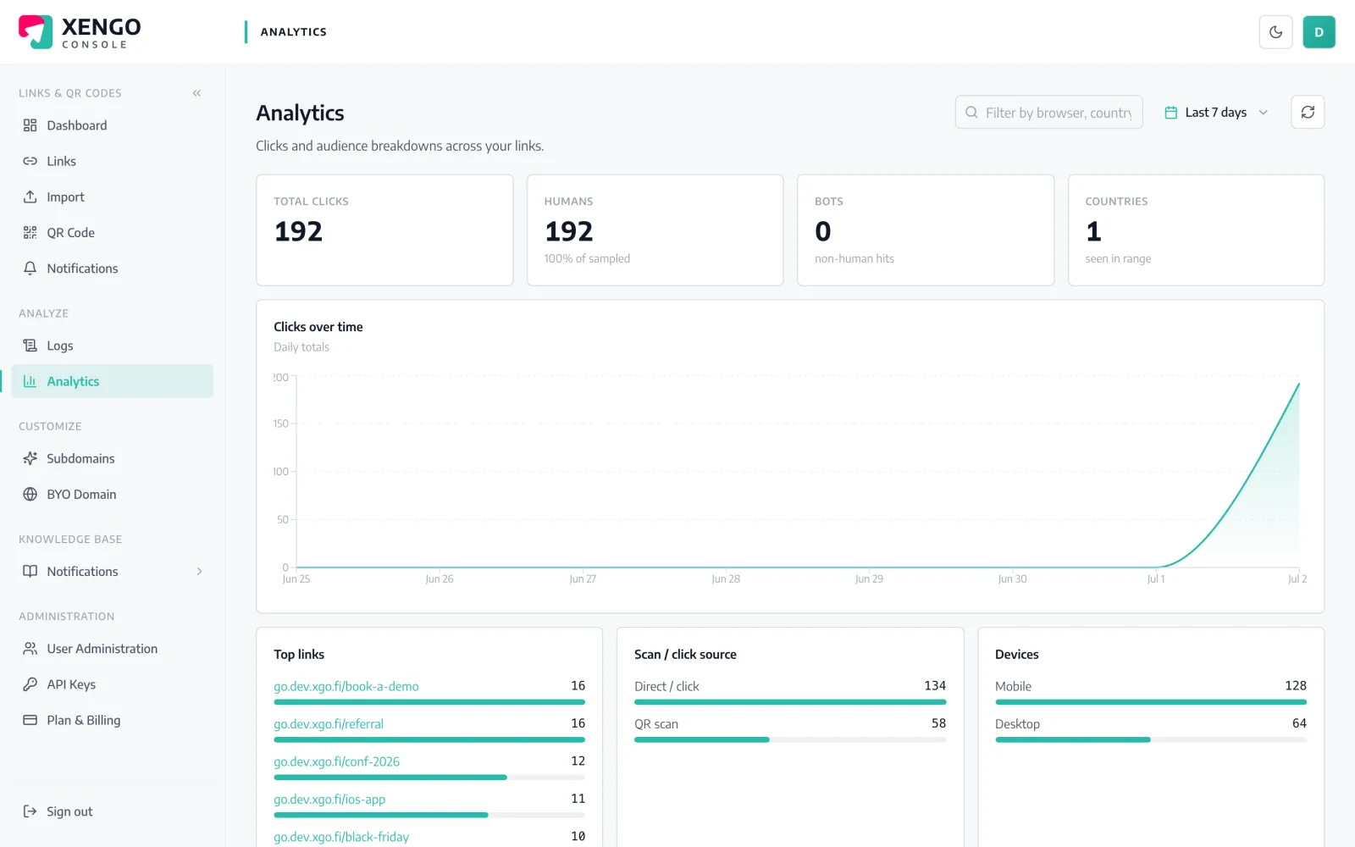The image size is (1355, 847).
Task: Click the Import upload icon
Action: point(30,197)
